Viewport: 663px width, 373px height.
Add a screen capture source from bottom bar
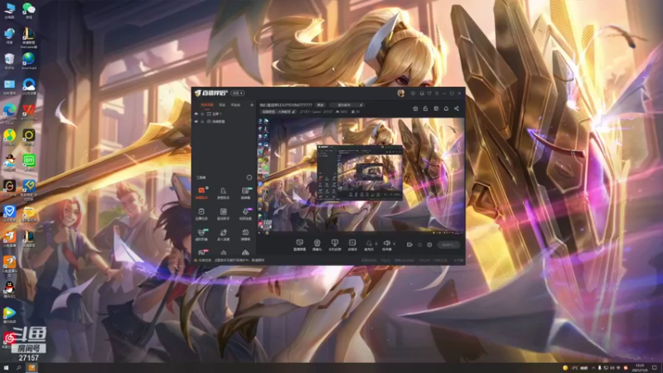pyautogui.click(x=299, y=245)
